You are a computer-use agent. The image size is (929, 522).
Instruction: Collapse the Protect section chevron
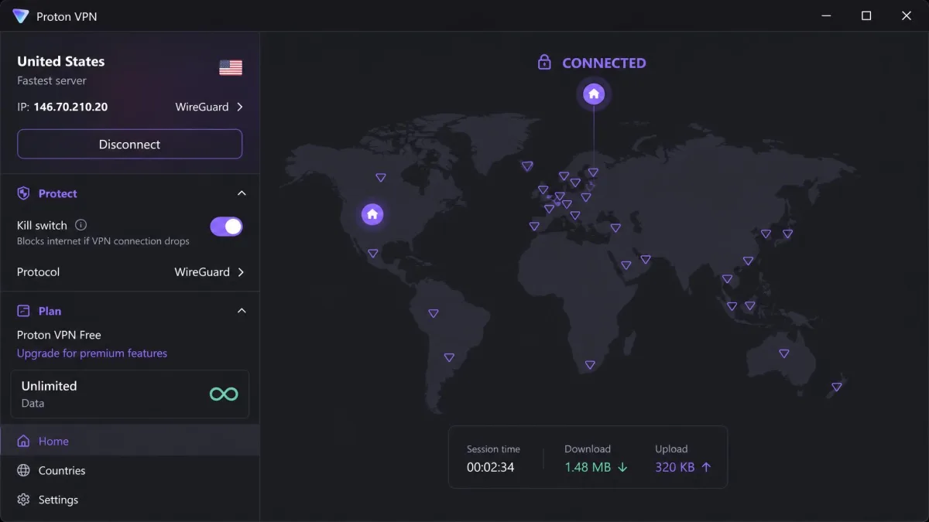point(242,193)
